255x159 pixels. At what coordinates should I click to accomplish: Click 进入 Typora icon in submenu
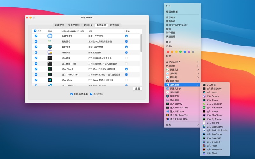coord(204,123)
